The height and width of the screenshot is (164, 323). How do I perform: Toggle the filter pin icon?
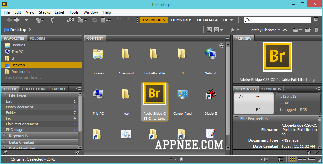click(x=5, y=152)
